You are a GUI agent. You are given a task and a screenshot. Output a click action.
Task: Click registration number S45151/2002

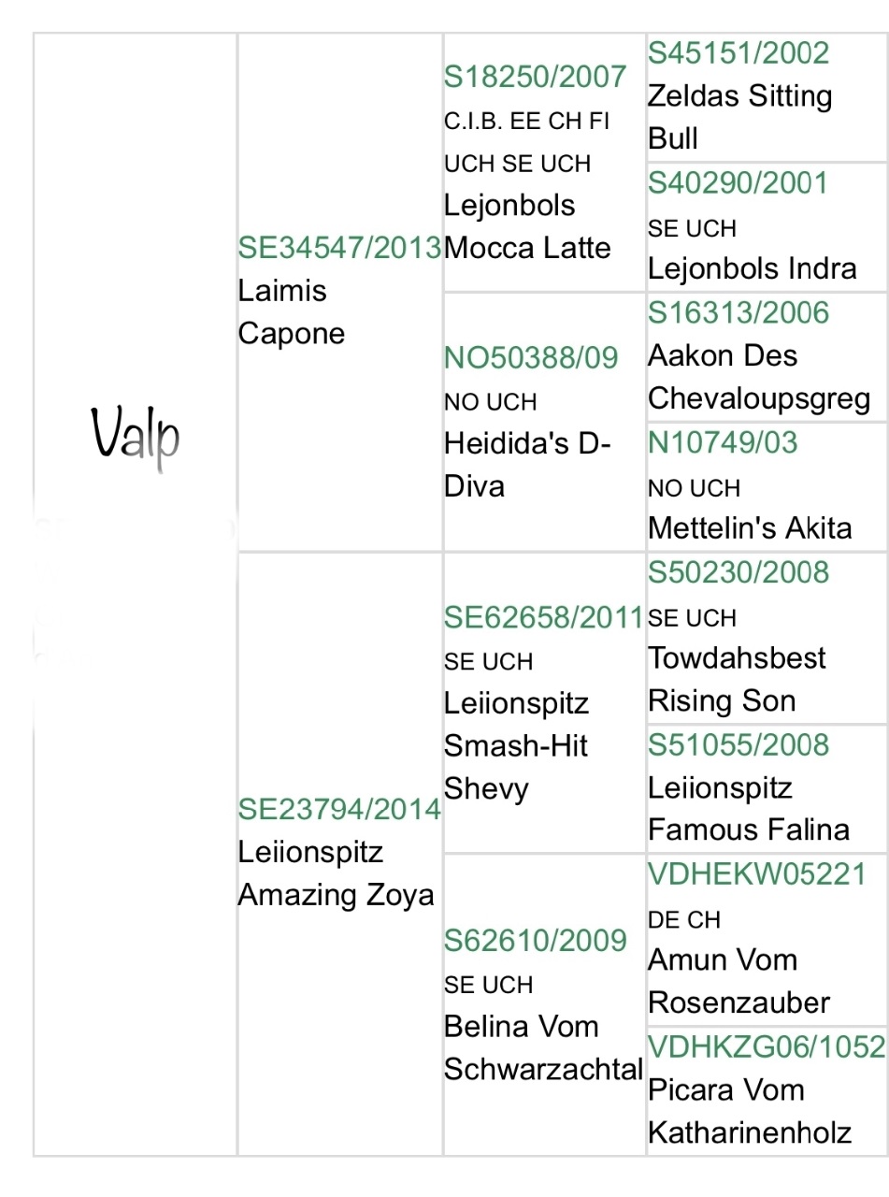click(738, 52)
